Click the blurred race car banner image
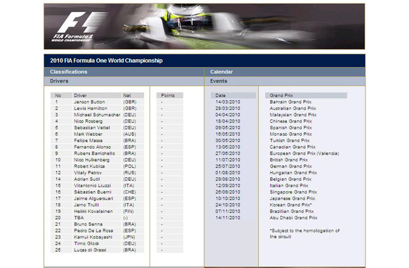 (x=204, y=26)
